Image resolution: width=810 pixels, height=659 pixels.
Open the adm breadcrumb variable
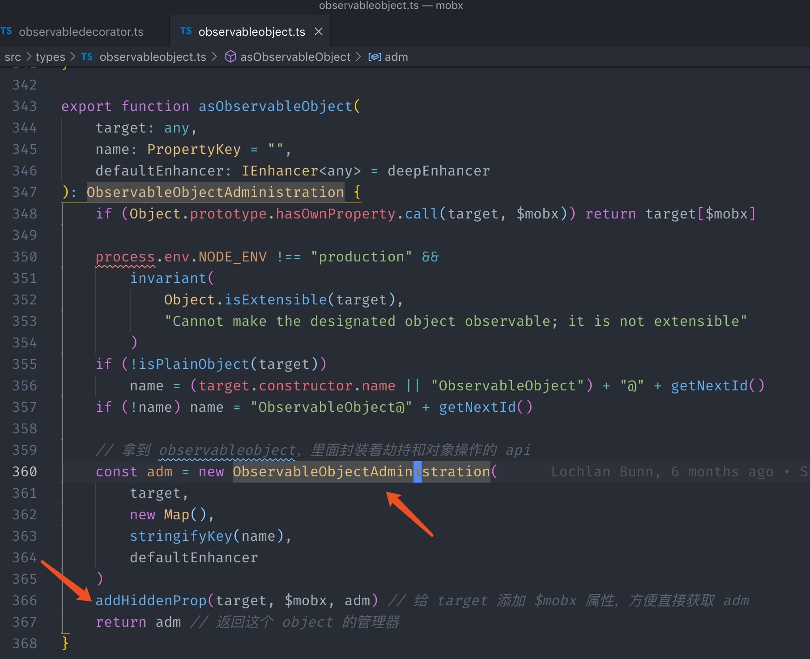(x=396, y=57)
